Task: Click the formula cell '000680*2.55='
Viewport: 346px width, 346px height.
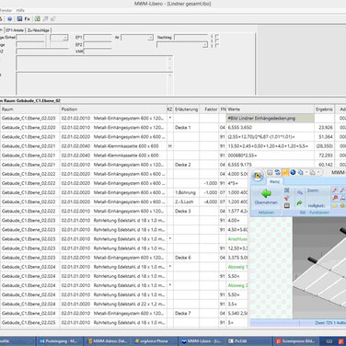Action: tap(271, 156)
